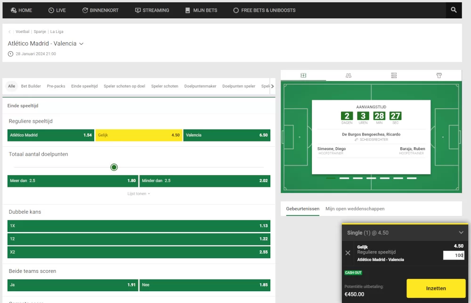Expand Lijst tonen goals list
This screenshot has width=471, height=303.
[x=138, y=194]
